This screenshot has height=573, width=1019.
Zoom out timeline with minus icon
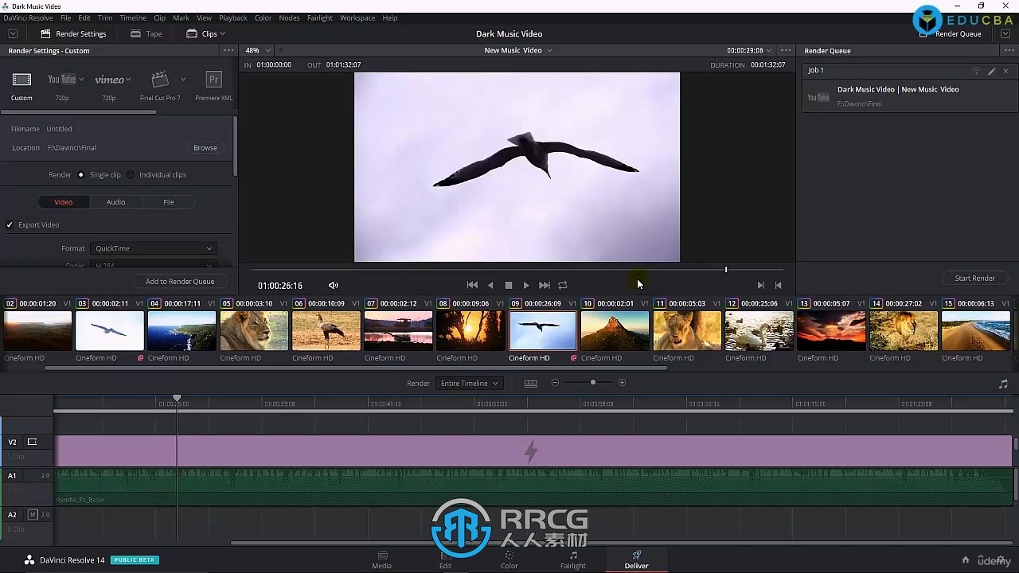pos(555,383)
